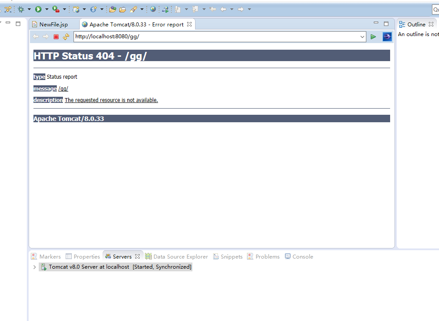Viewport: 439px width, 321px height.
Task: Maximize the editor area
Action: pos(386,24)
